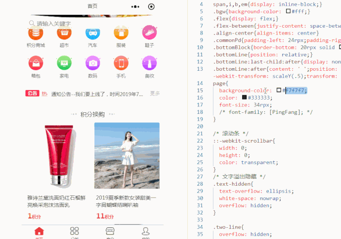Click the 'color: transparent;' line
The image size is (341, 239).
pos(249,163)
